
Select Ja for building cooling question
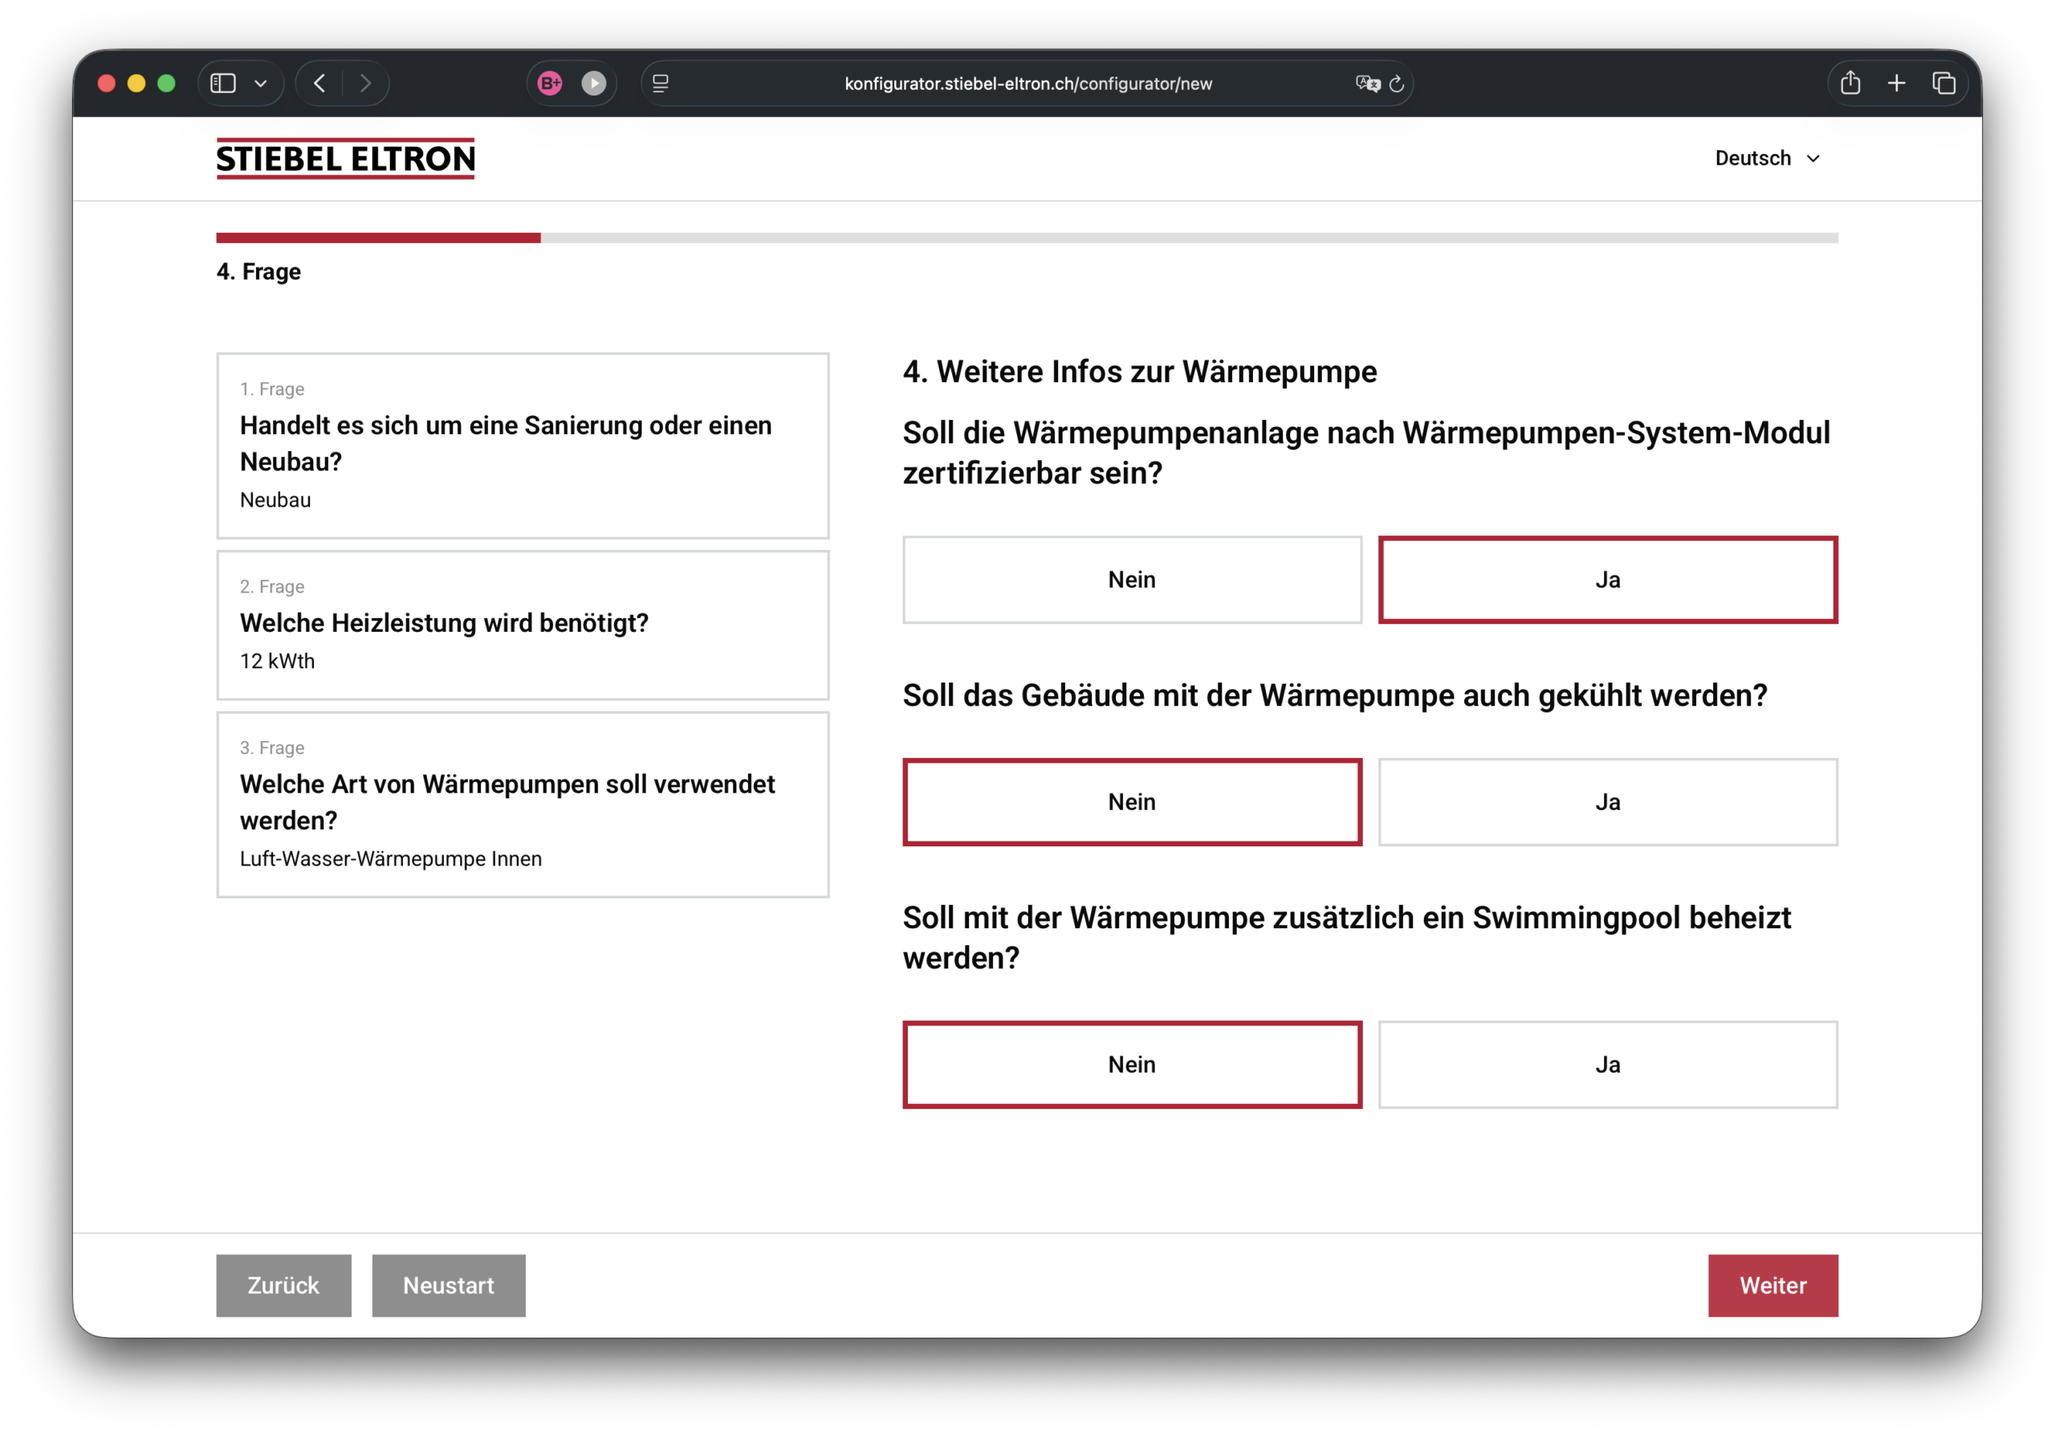1606,801
